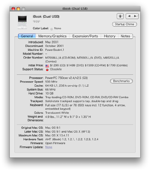Click the Firmware Update None link
The image size is (150, 171).
(49, 147)
